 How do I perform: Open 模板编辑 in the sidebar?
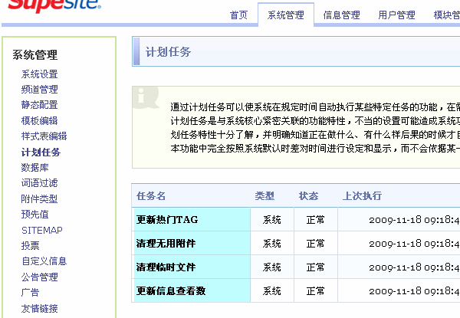point(39,121)
